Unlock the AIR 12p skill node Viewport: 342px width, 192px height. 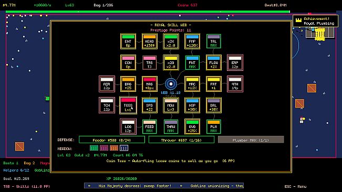(107, 84)
